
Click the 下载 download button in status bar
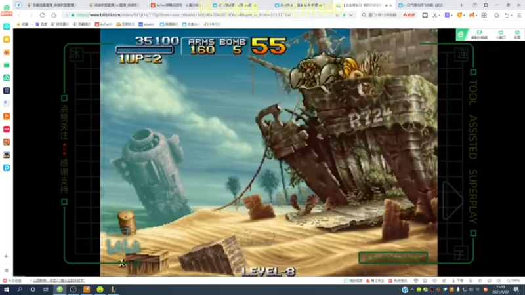(458, 281)
